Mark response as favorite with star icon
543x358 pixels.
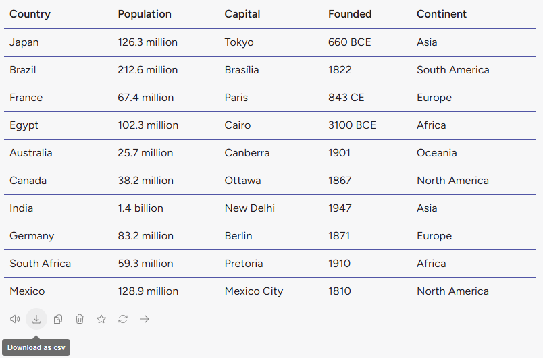[x=101, y=319]
